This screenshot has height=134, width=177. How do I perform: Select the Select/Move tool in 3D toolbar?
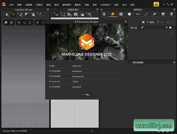(14, 14)
